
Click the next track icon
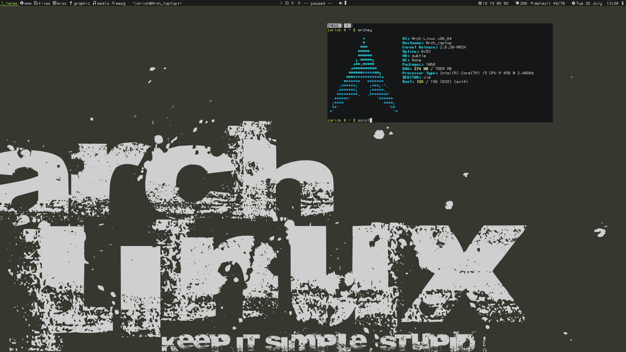(299, 3)
